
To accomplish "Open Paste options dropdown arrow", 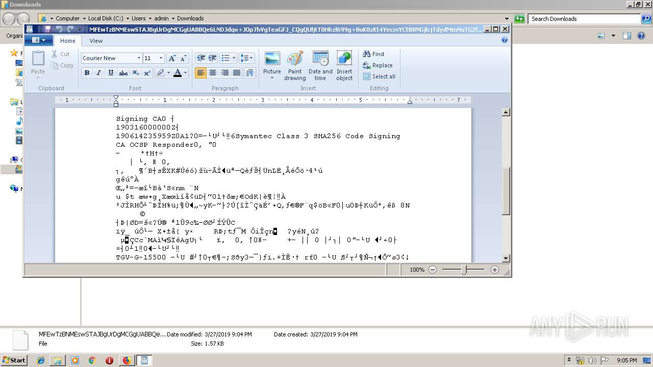I will tap(38, 78).
